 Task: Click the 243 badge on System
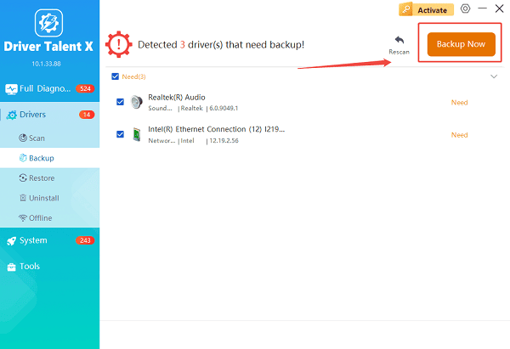85,240
